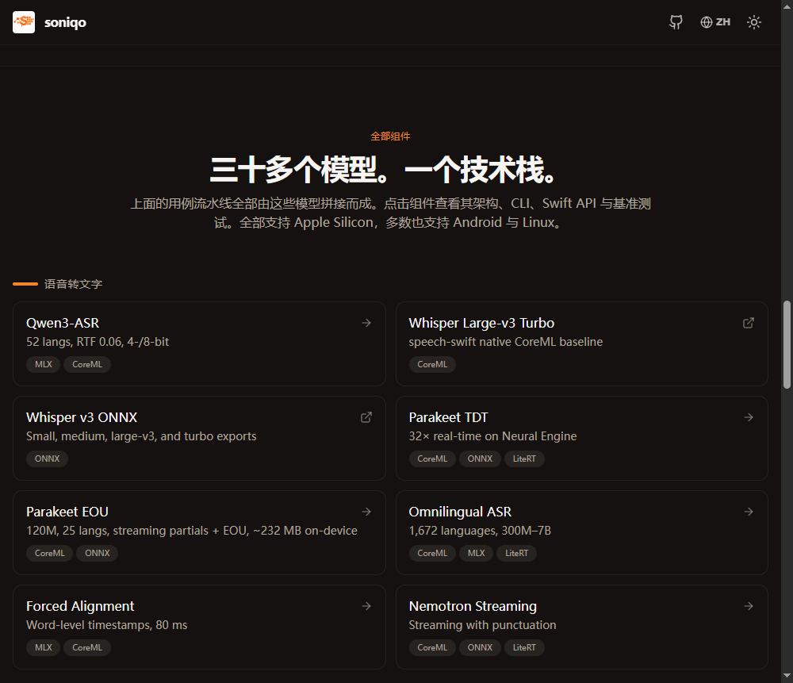Click LiteRT tag on Omnilingual ASR card

tap(517, 553)
